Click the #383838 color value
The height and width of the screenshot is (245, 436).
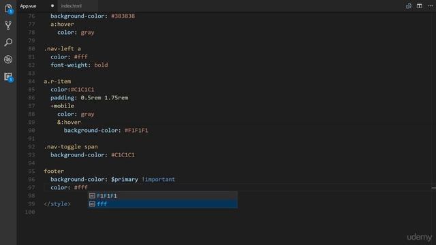[123, 16]
